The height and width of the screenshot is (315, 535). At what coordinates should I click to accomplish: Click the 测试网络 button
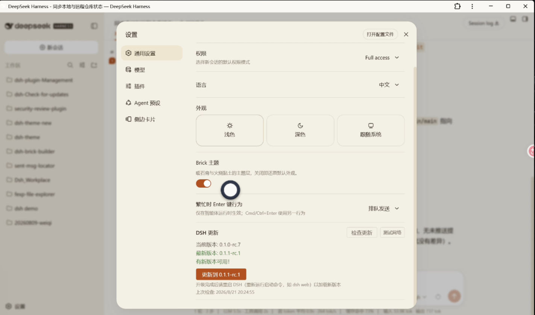pyautogui.click(x=392, y=233)
